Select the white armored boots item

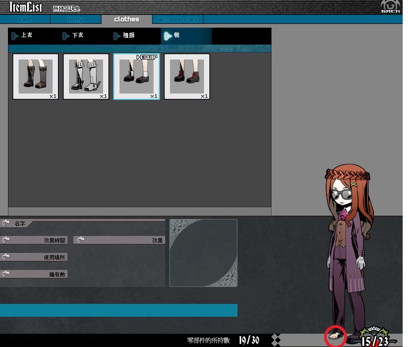[x=86, y=77]
